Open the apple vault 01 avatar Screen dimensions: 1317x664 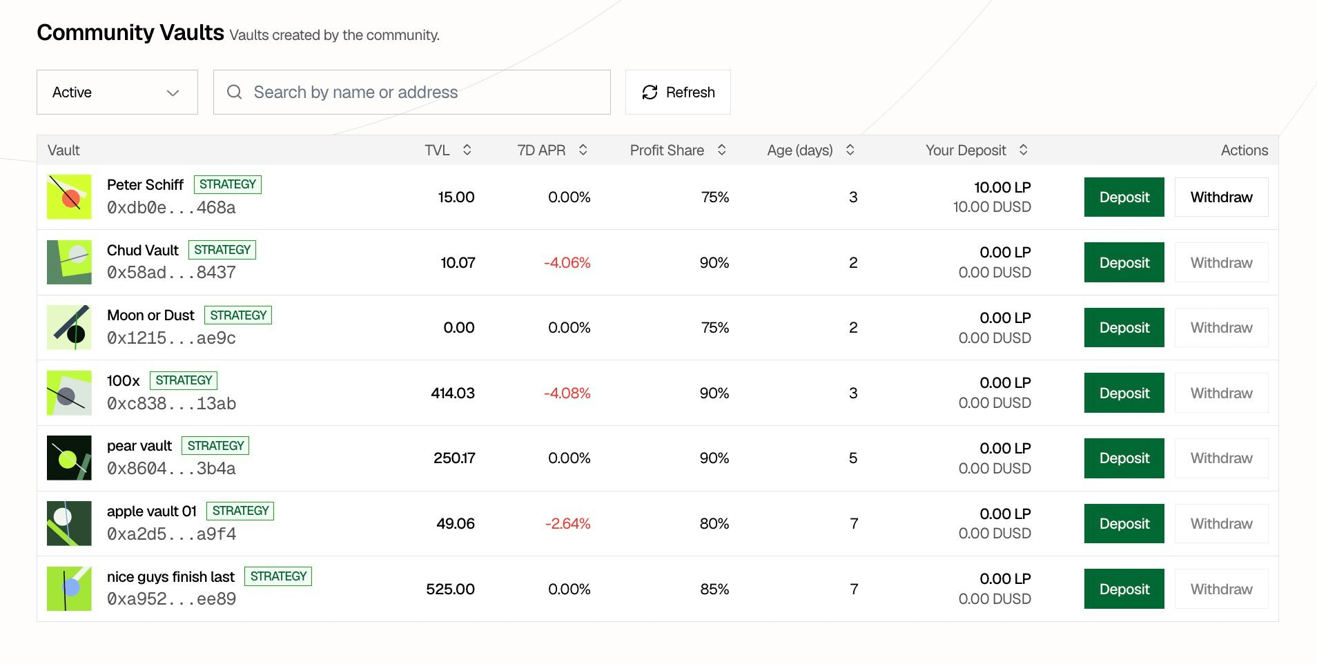[x=69, y=523]
